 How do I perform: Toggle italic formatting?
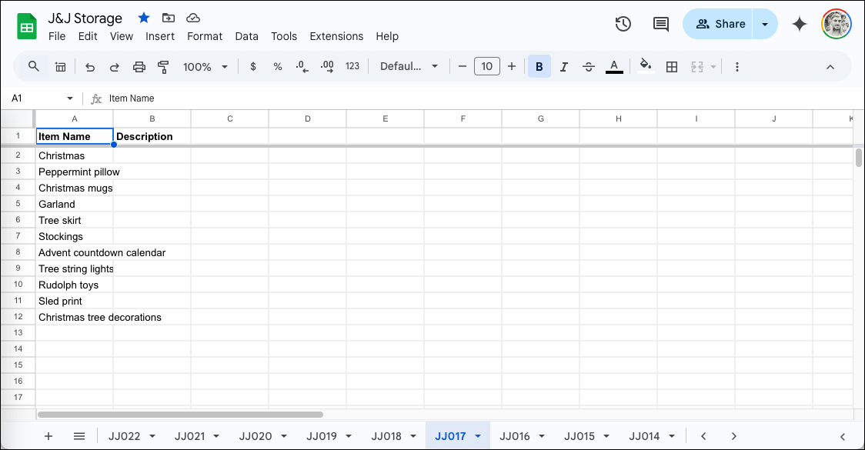click(x=564, y=66)
